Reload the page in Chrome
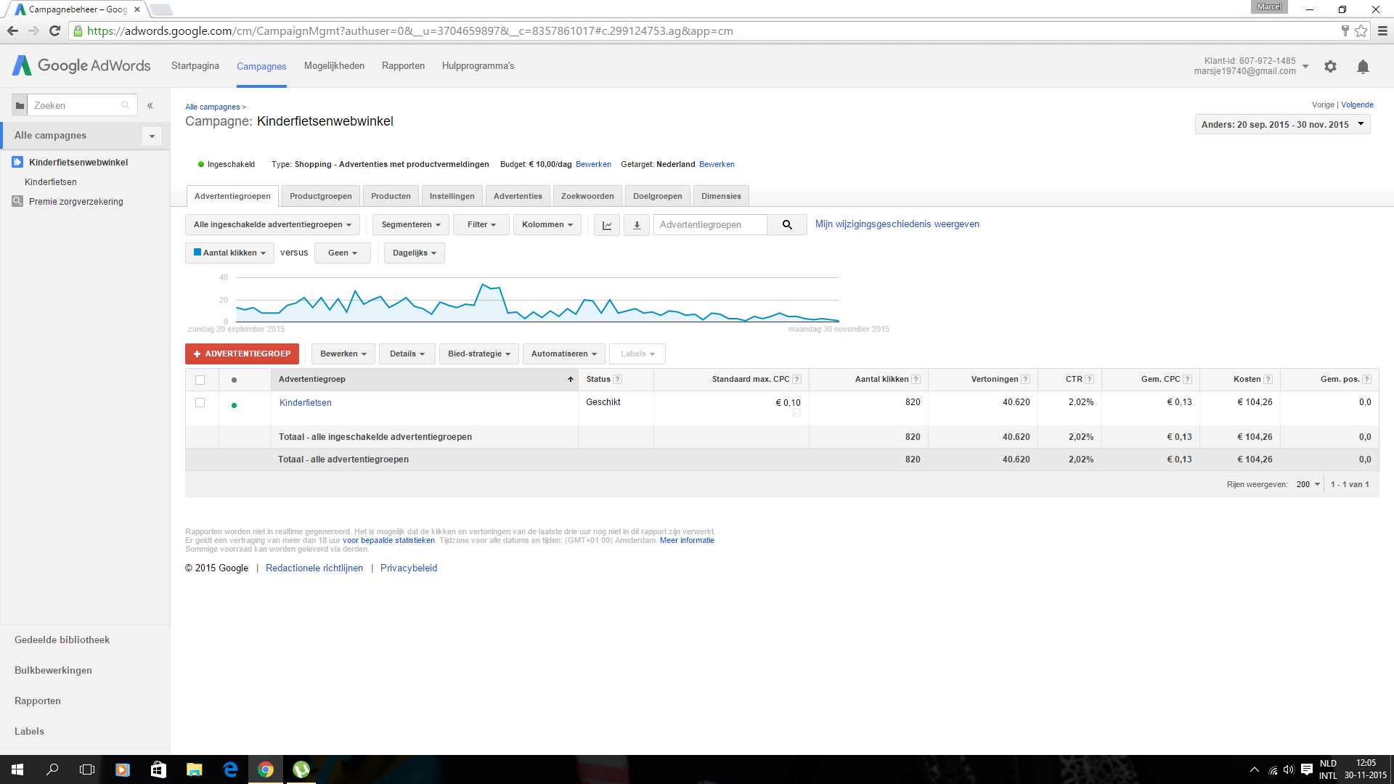The image size is (1394, 784). tap(54, 30)
